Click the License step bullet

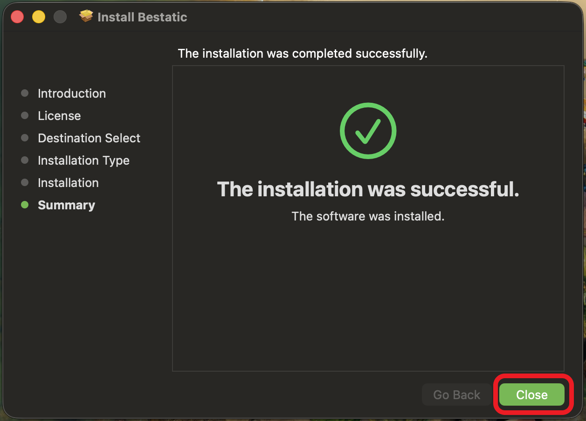25,115
